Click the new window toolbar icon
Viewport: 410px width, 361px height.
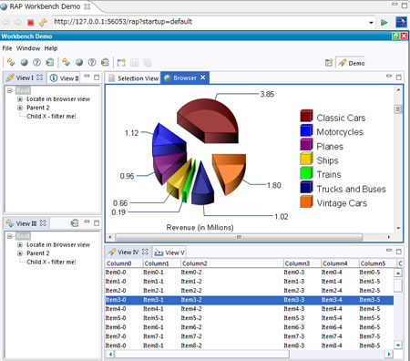tap(121, 63)
